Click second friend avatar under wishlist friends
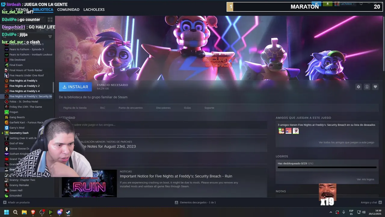385x217 pixels. pos(288,131)
